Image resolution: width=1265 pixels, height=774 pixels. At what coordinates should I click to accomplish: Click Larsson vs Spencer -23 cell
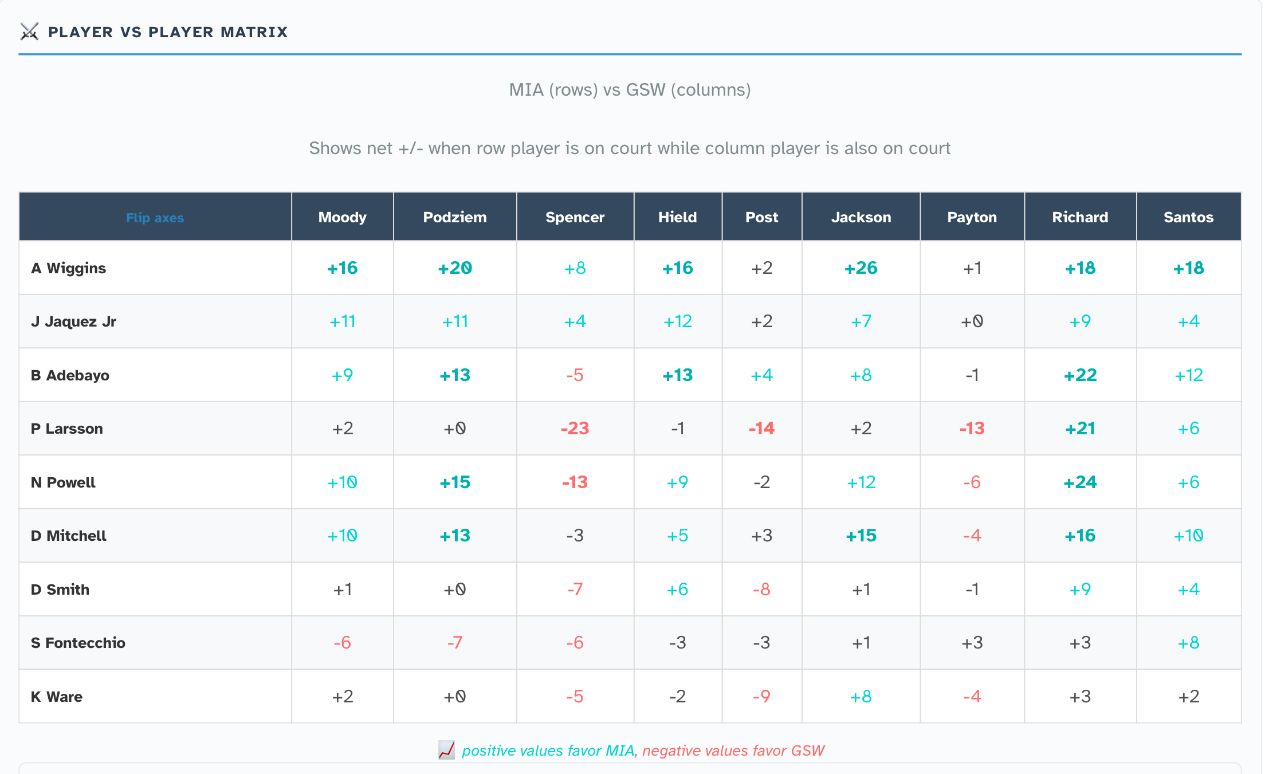[x=575, y=429]
